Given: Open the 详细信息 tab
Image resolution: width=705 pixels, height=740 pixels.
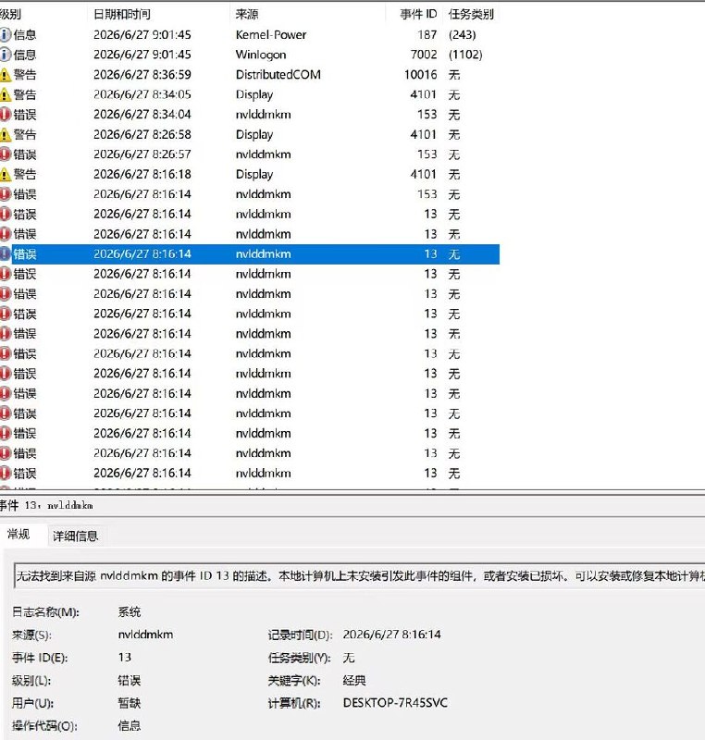Looking at the screenshot, I should coord(76,536).
